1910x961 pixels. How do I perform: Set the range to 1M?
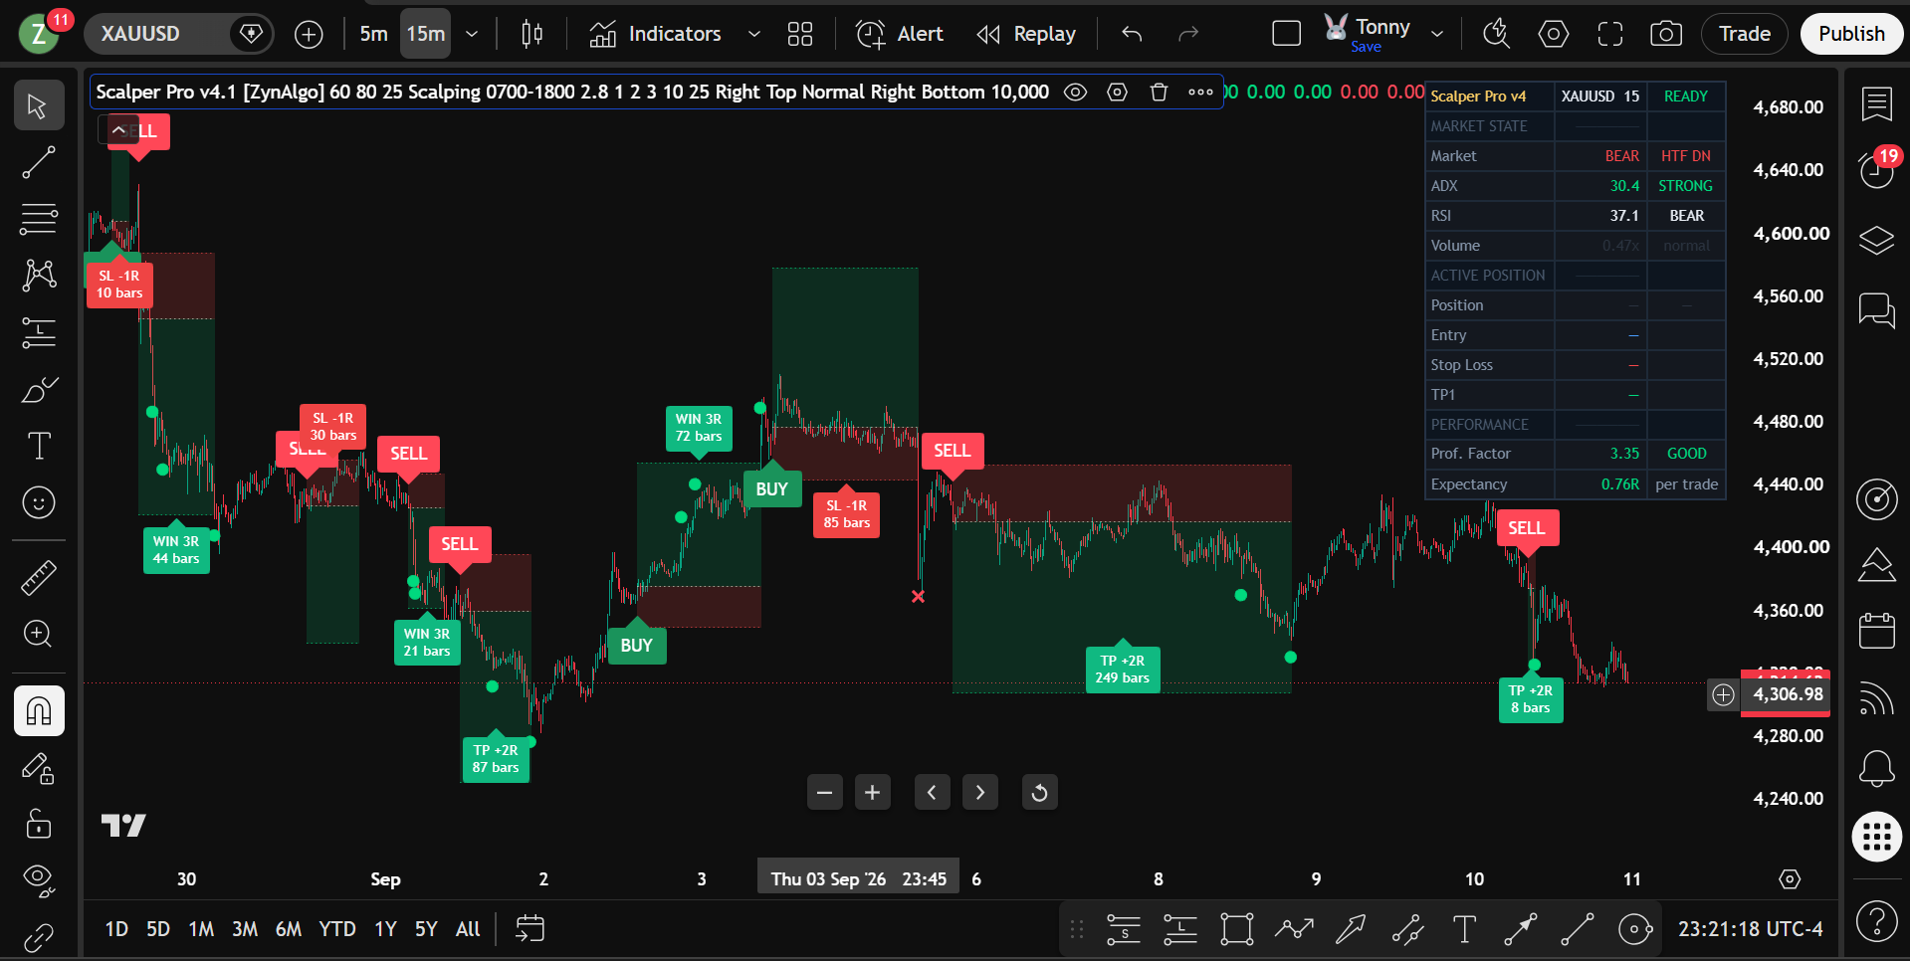click(201, 929)
